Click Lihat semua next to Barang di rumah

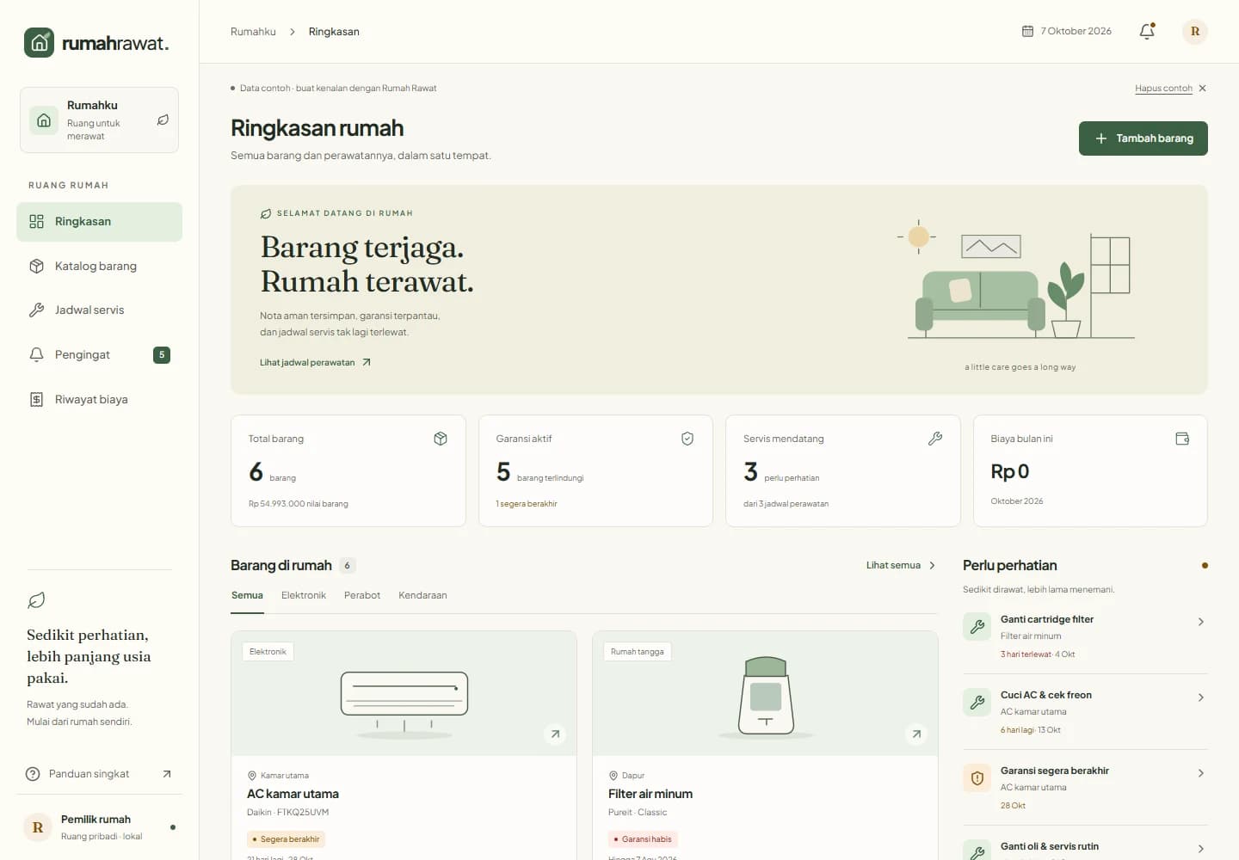point(901,566)
